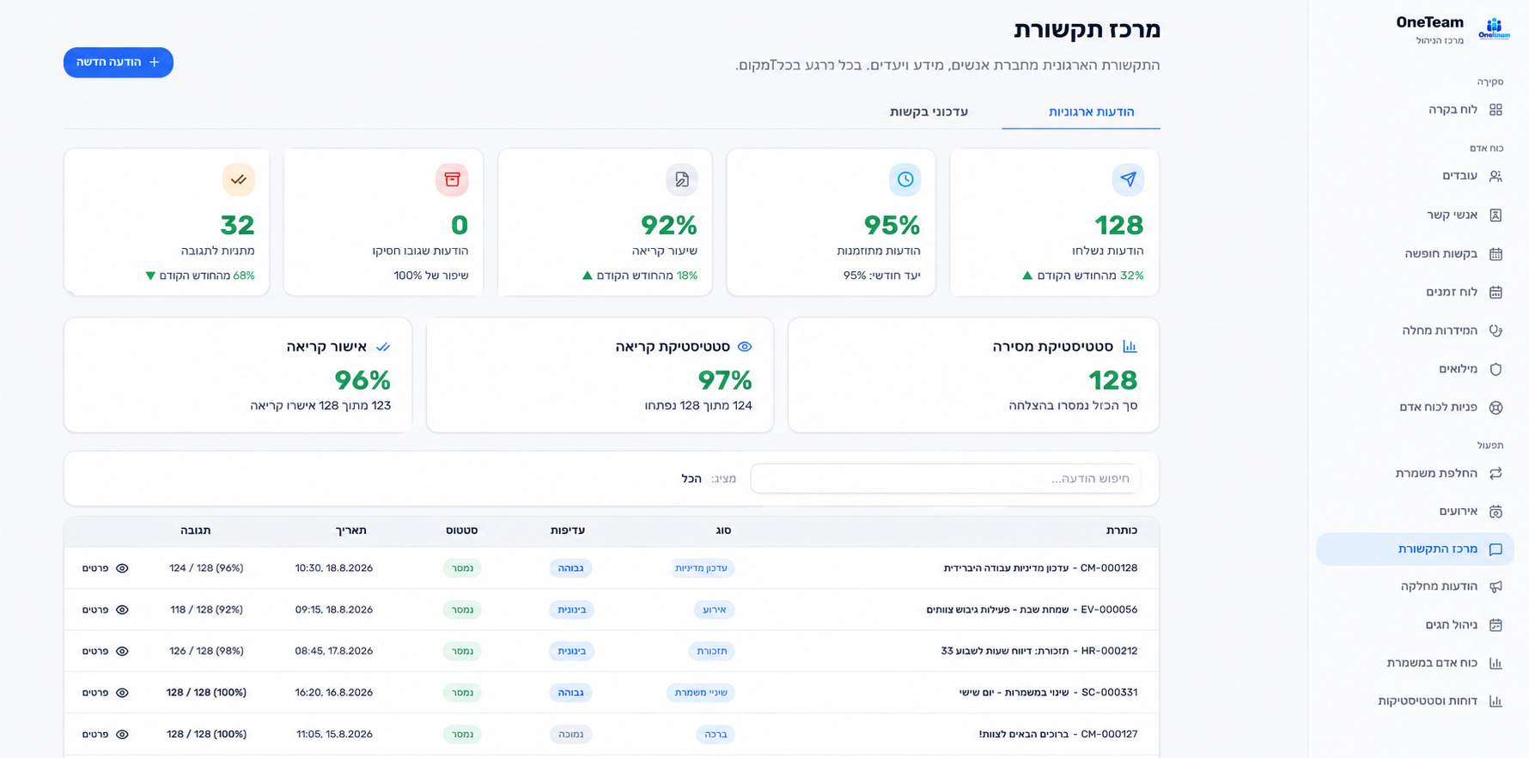This screenshot has height=758, width=1529.
Task: Click archive icon on הודעות שגובו card
Action: [x=452, y=179]
